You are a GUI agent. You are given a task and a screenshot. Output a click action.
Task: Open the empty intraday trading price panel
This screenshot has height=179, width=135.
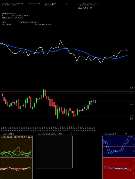point(54,152)
